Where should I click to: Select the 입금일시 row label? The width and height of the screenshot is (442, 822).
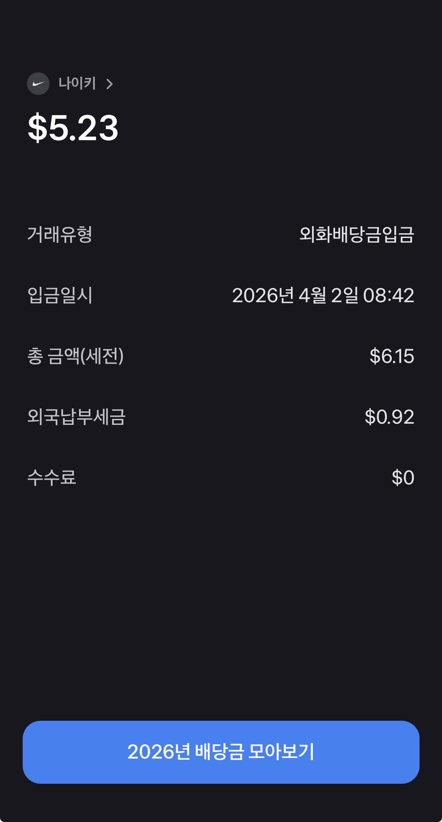(x=60, y=295)
